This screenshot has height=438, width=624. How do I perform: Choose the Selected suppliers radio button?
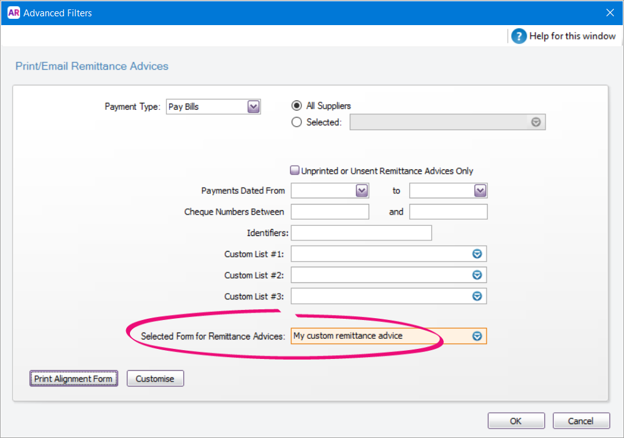pos(296,122)
